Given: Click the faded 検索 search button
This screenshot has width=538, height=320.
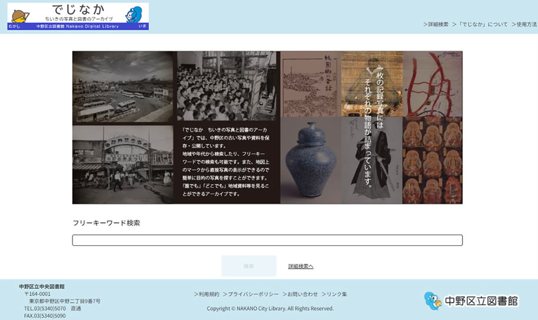Looking at the screenshot, I should (x=249, y=266).
